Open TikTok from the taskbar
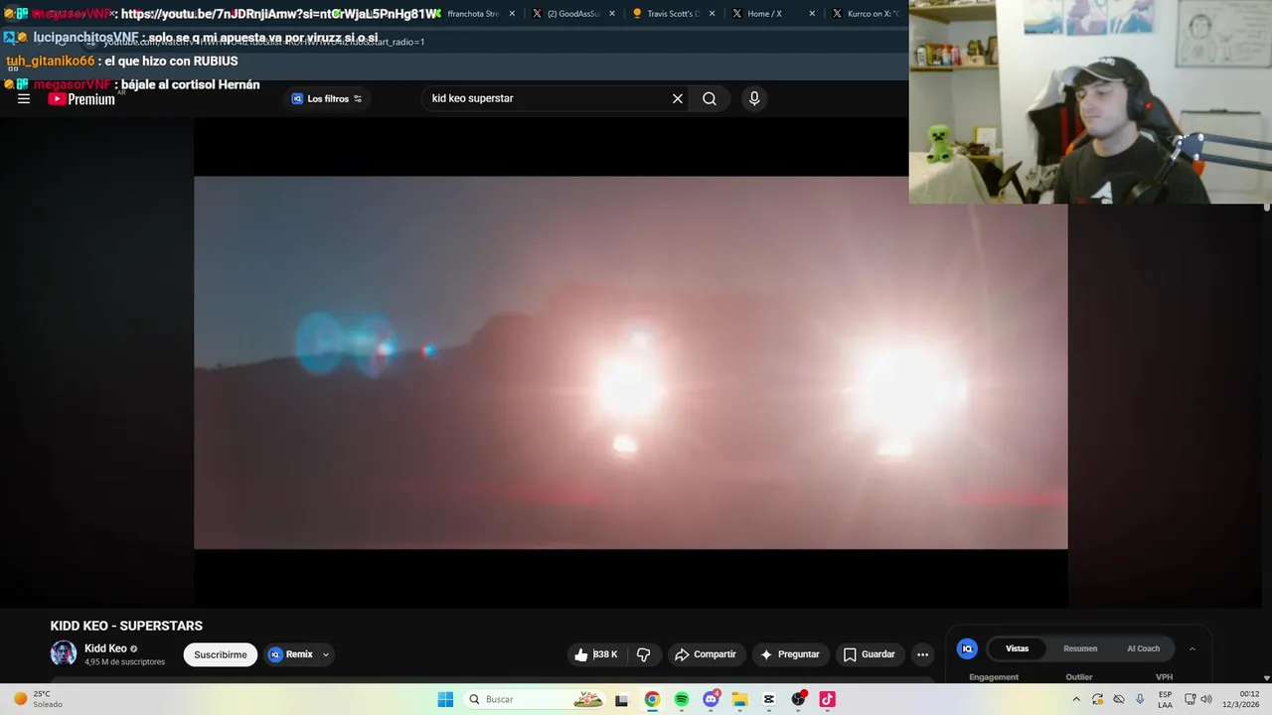Image resolution: width=1272 pixels, height=715 pixels. pyautogui.click(x=827, y=699)
